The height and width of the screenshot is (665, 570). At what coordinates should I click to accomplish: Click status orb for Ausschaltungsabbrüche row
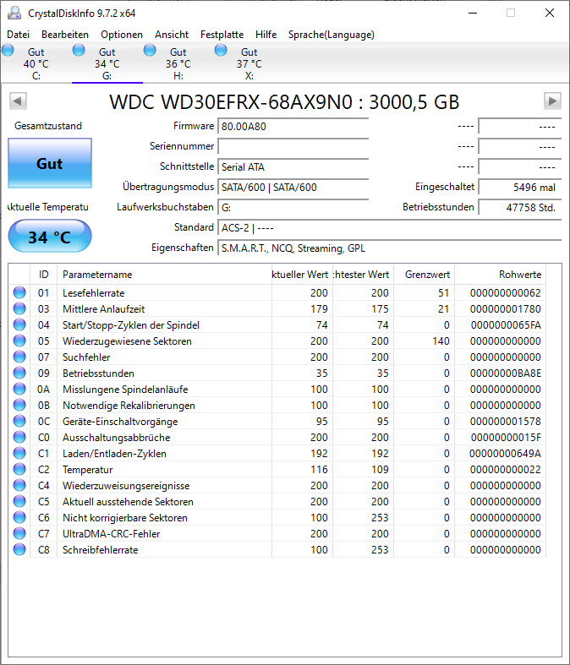[x=19, y=437]
